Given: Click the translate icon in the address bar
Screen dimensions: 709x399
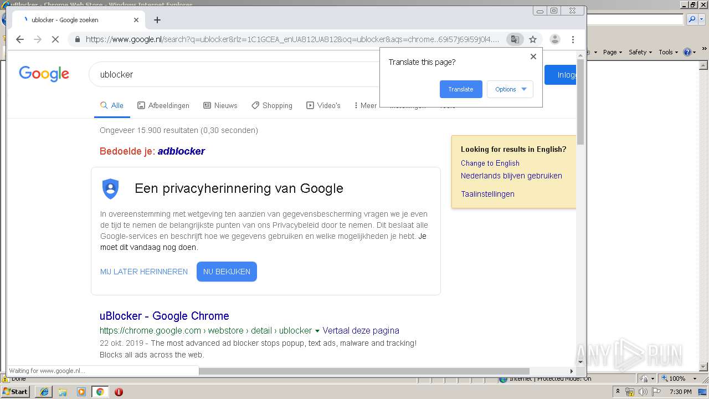Looking at the screenshot, I should tap(515, 39).
